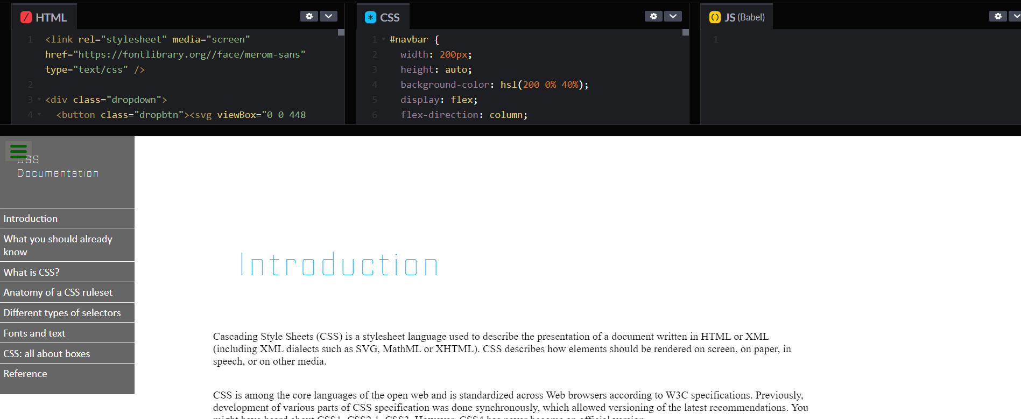Viewport: 1021px width, 419px height.
Task: Expand CSS editor dropdown chevron
Action: 673,17
